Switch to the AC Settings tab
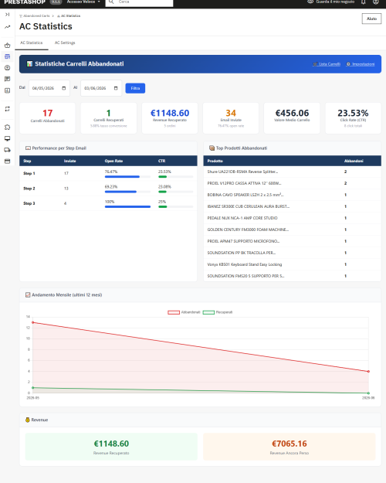This screenshot has width=386, height=483. click(65, 43)
